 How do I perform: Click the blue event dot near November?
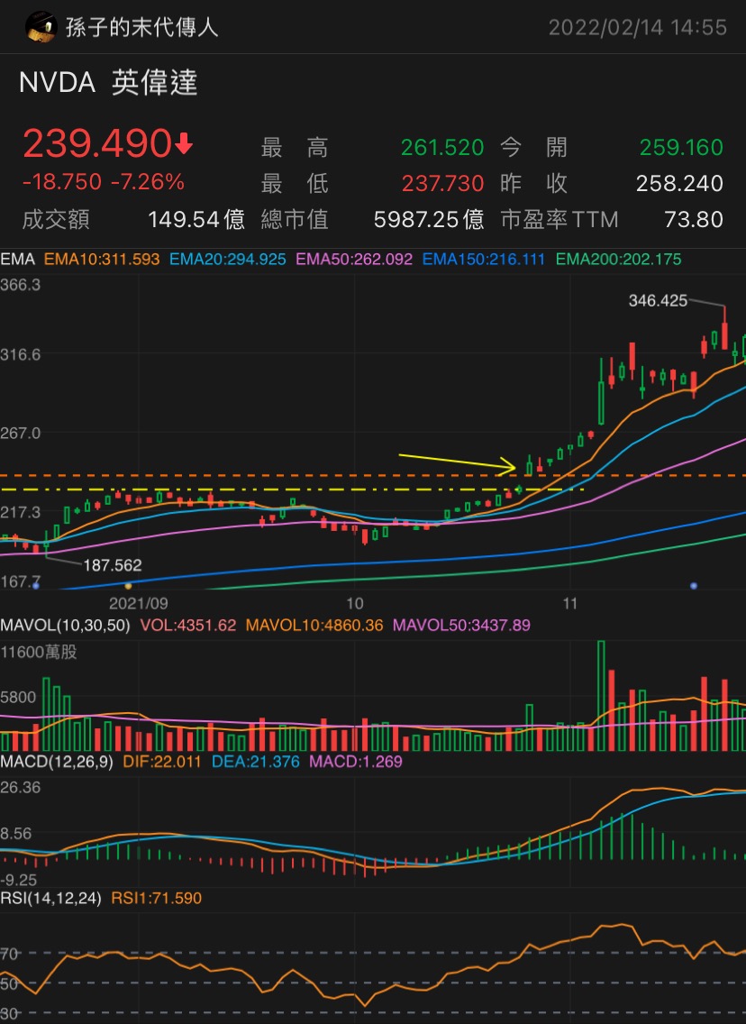pyautogui.click(x=693, y=586)
